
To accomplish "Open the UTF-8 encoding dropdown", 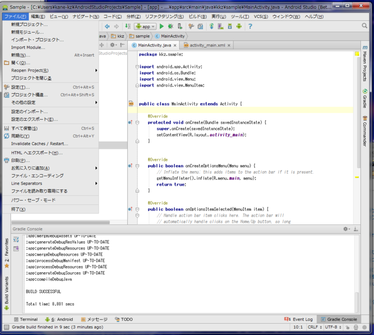I will coord(333,327).
